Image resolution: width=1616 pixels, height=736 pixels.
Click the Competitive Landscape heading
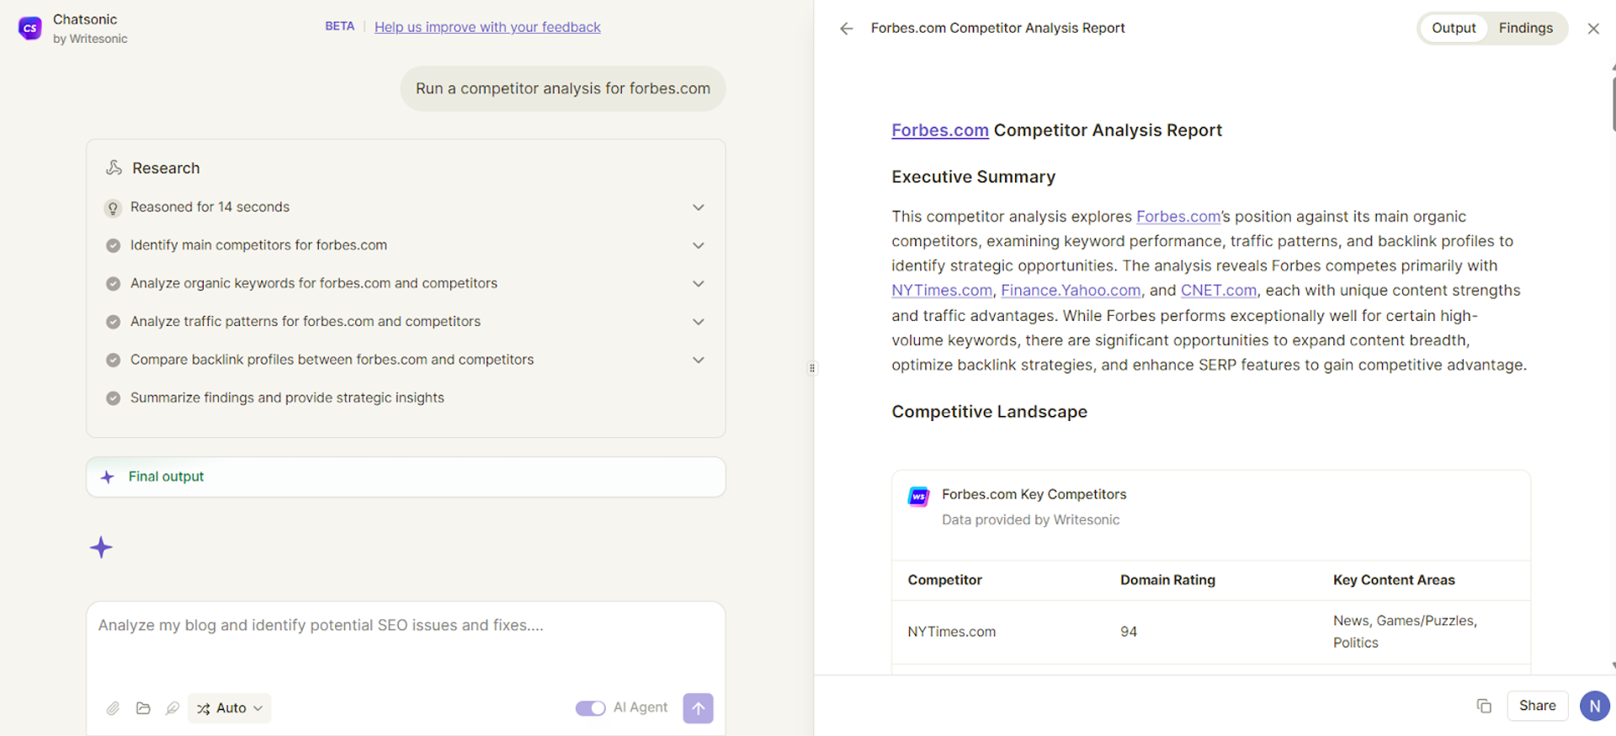click(989, 412)
